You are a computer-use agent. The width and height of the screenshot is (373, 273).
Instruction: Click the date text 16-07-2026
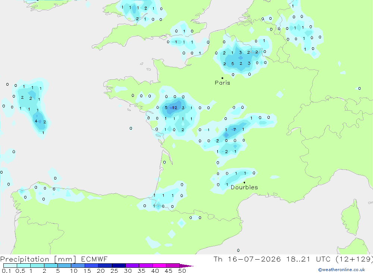254,259
